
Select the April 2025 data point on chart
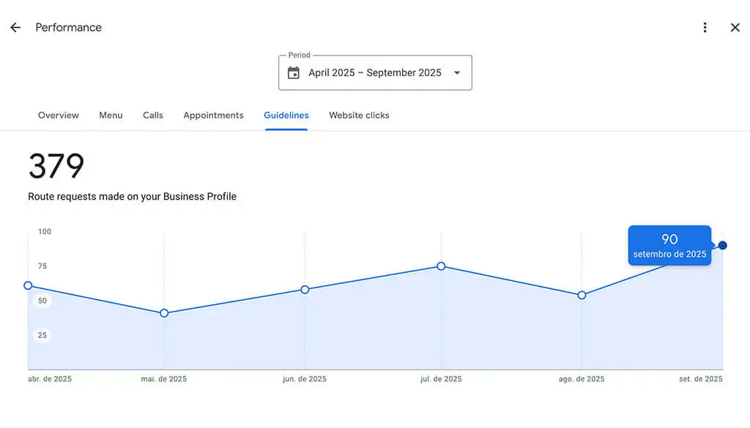28,285
